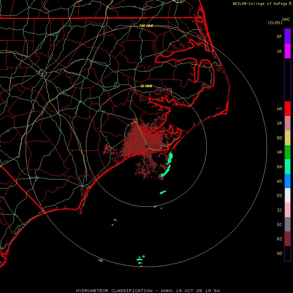
Task: Select the red HA legend swatch
Action: point(287,109)
